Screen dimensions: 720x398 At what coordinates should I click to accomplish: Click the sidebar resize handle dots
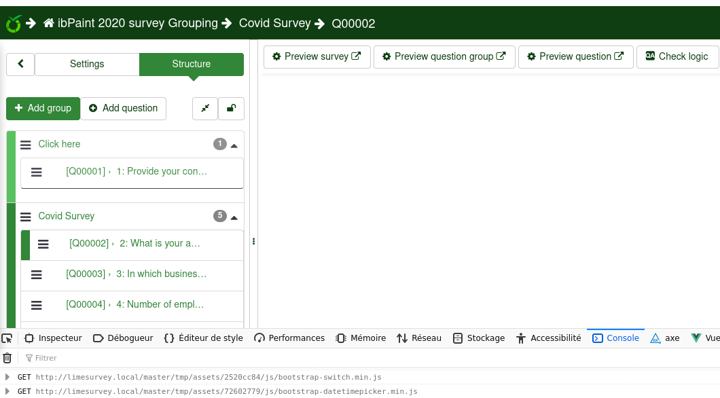coord(253,241)
